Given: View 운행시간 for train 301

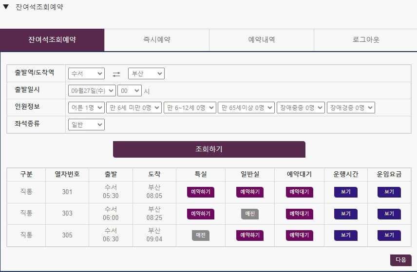Looking at the screenshot, I should click(x=346, y=192).
